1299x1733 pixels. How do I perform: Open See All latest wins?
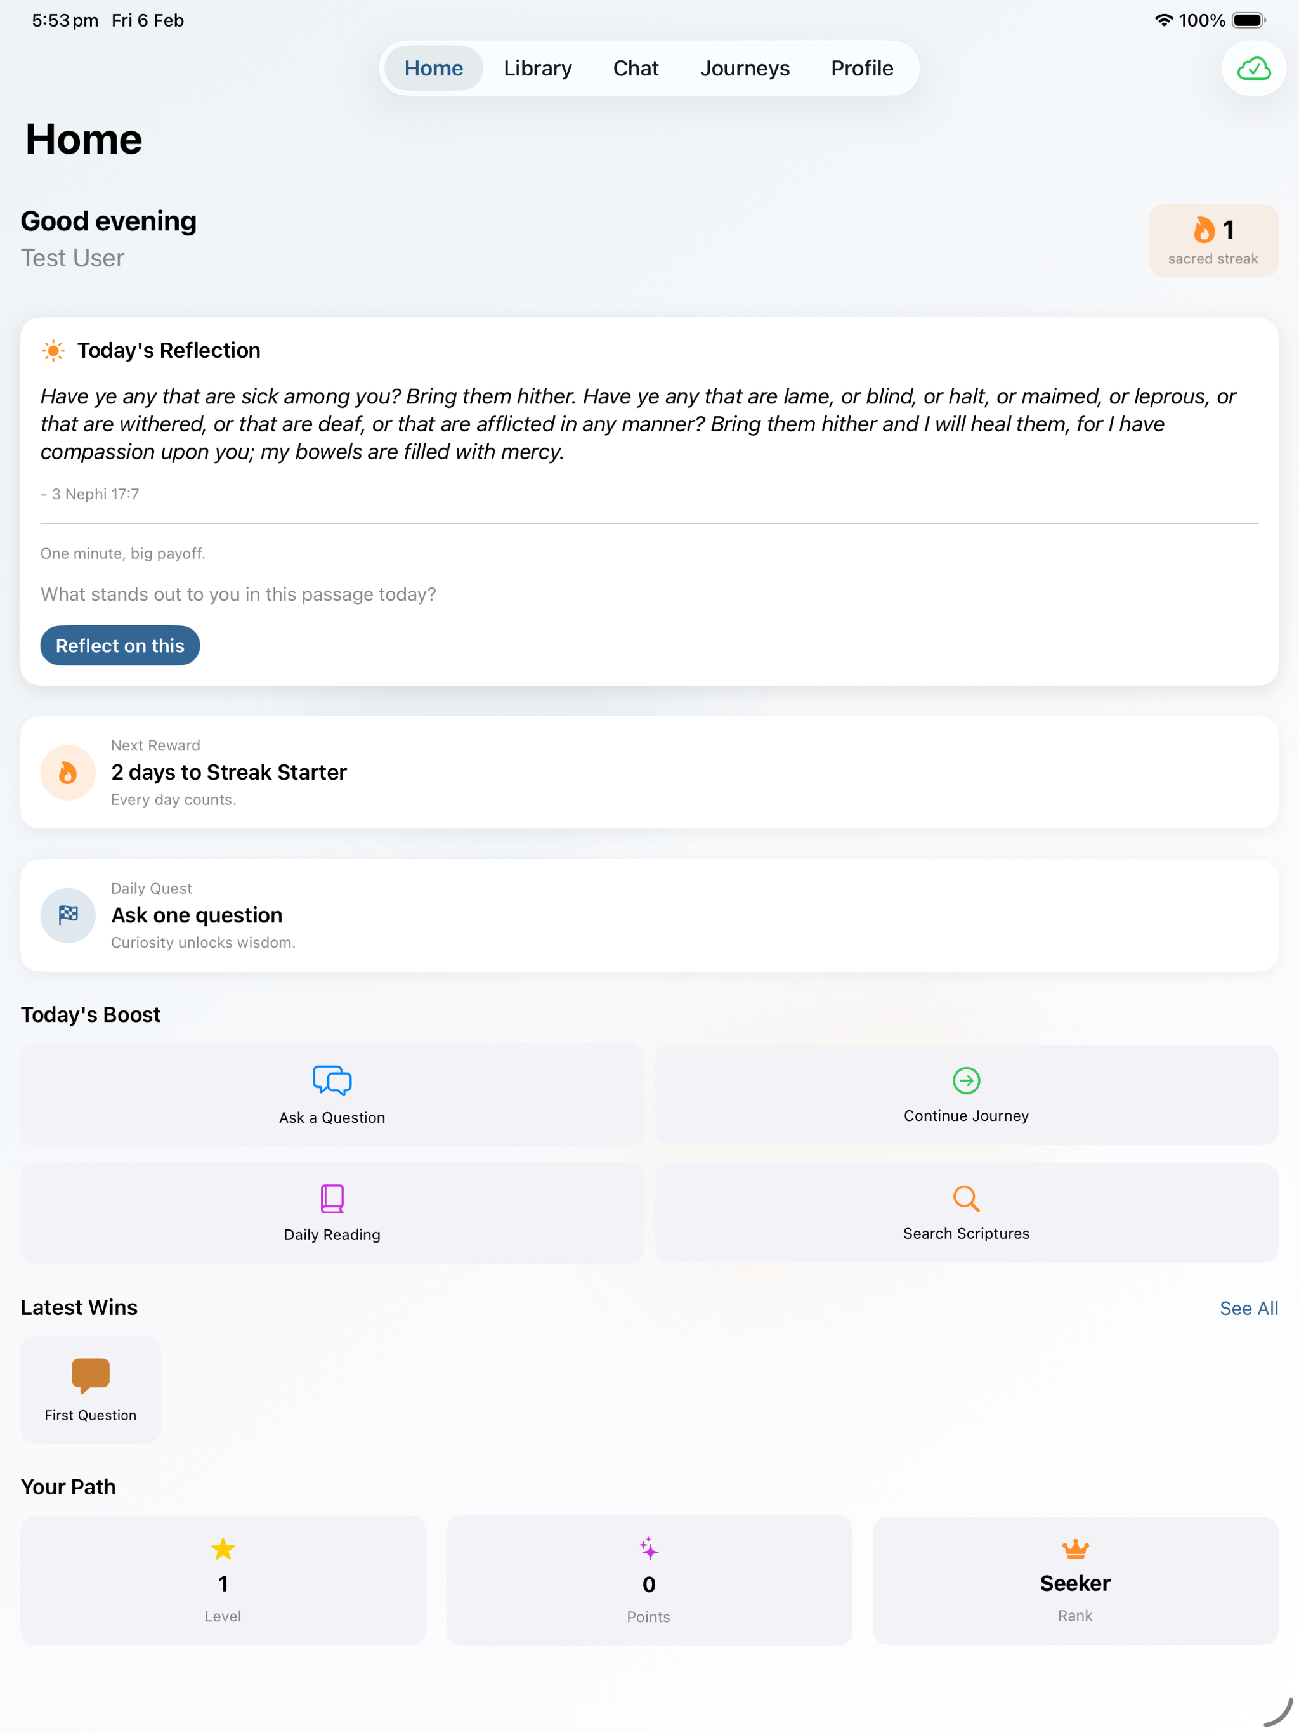(1248, 1307)
